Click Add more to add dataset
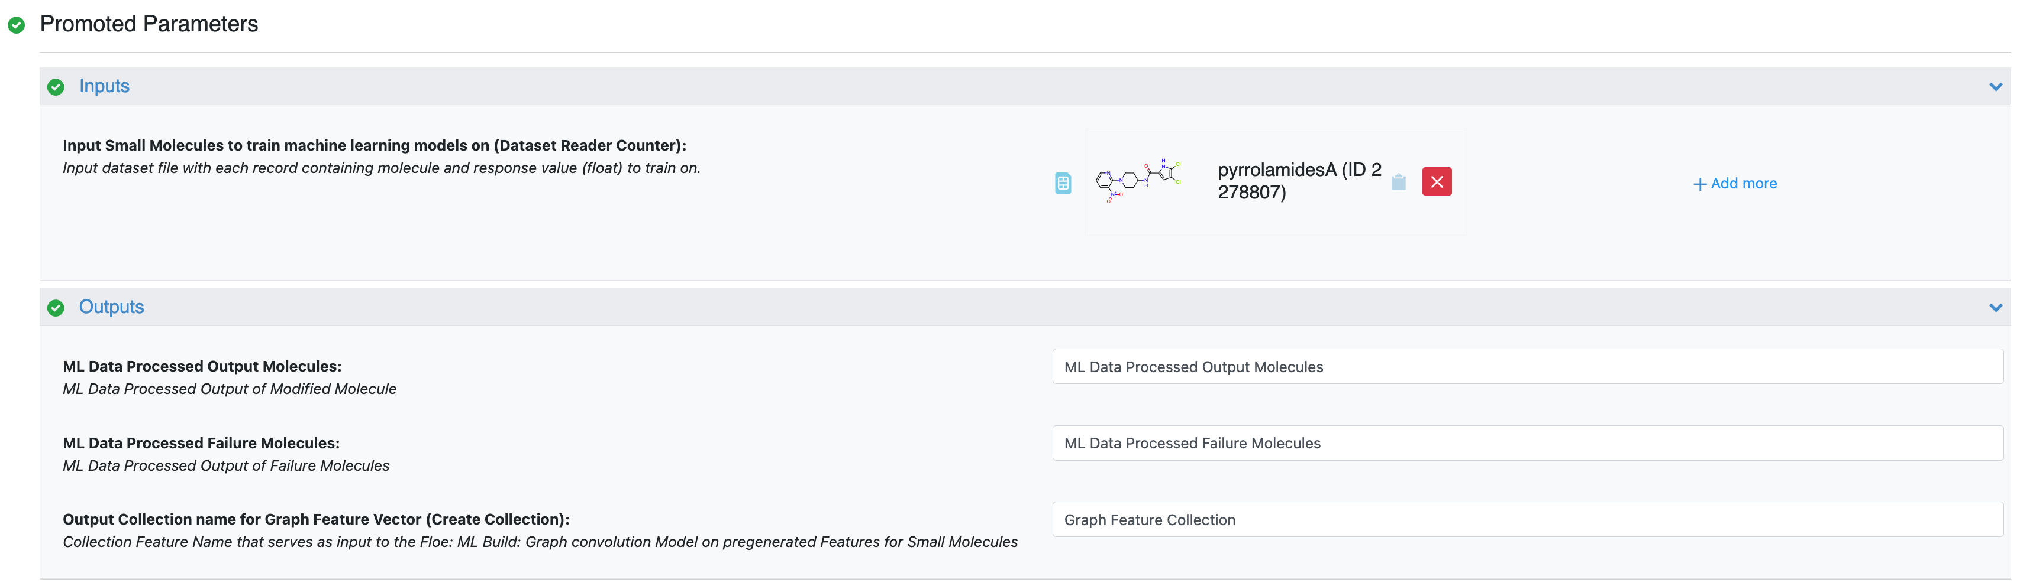The width and height of the screenshot is (2020, 586). pos(1743,183)
